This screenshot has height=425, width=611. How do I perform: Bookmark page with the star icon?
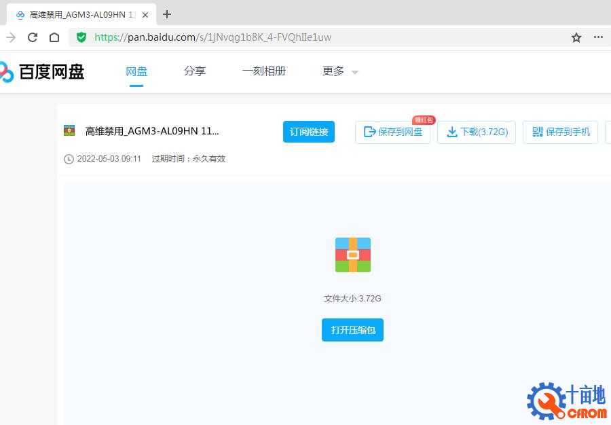click(576, 37)
